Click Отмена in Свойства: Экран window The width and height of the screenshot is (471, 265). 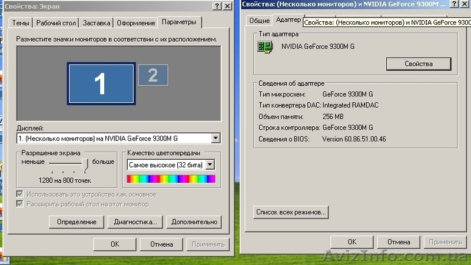pyautogui.click(x=161, y=244)
